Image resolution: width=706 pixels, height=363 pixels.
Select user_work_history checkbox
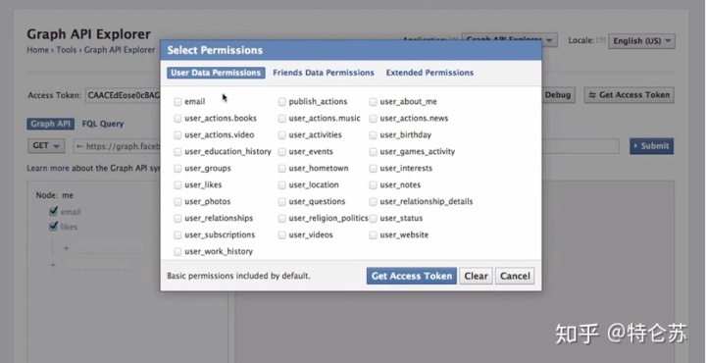(177, 252)
